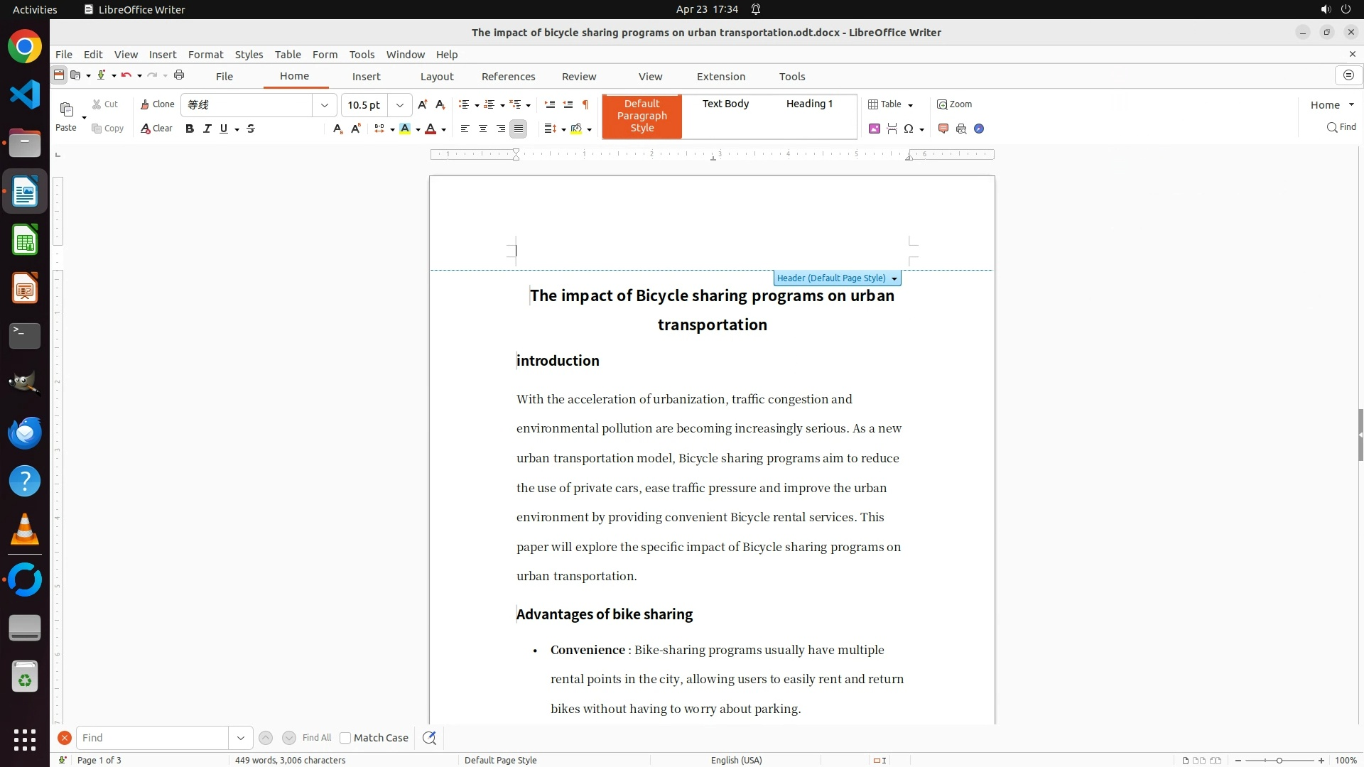Open Header Default Page Style dropdown
Image resolution: width=1364 pixels, height=767 pixels.
point(894,278)
